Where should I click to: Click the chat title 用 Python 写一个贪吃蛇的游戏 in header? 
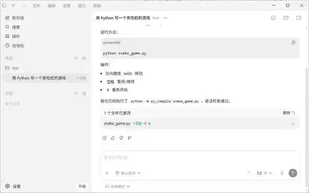(123, 18)
